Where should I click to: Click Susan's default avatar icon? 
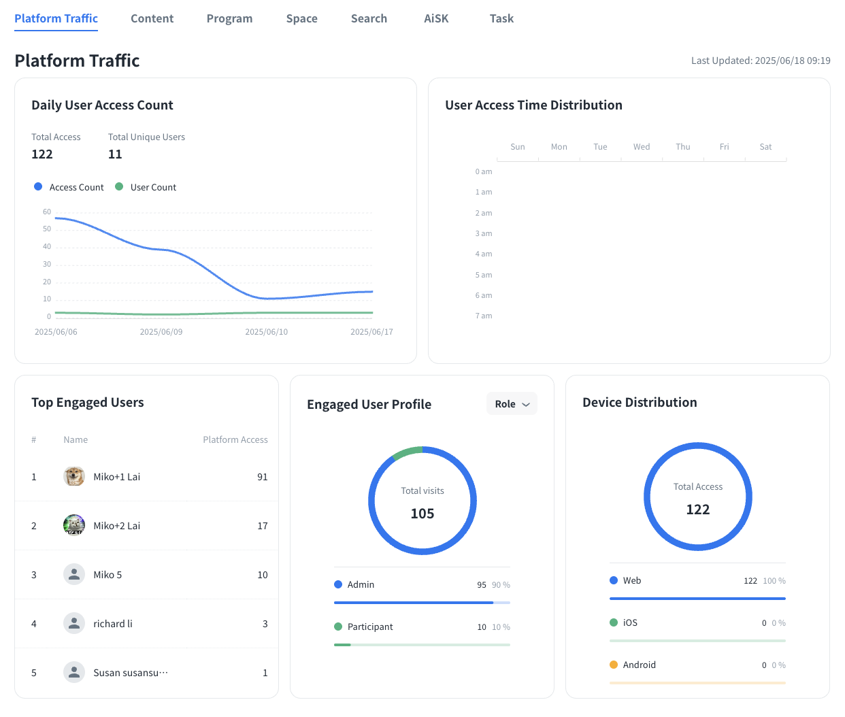click(x=74, y=673)
